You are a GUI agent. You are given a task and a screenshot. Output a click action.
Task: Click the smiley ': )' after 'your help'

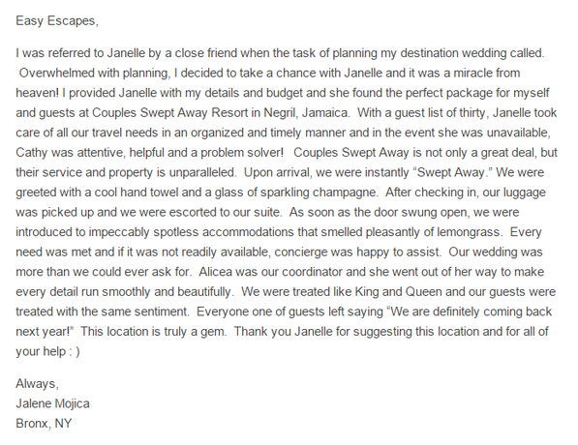pos(75,351)
